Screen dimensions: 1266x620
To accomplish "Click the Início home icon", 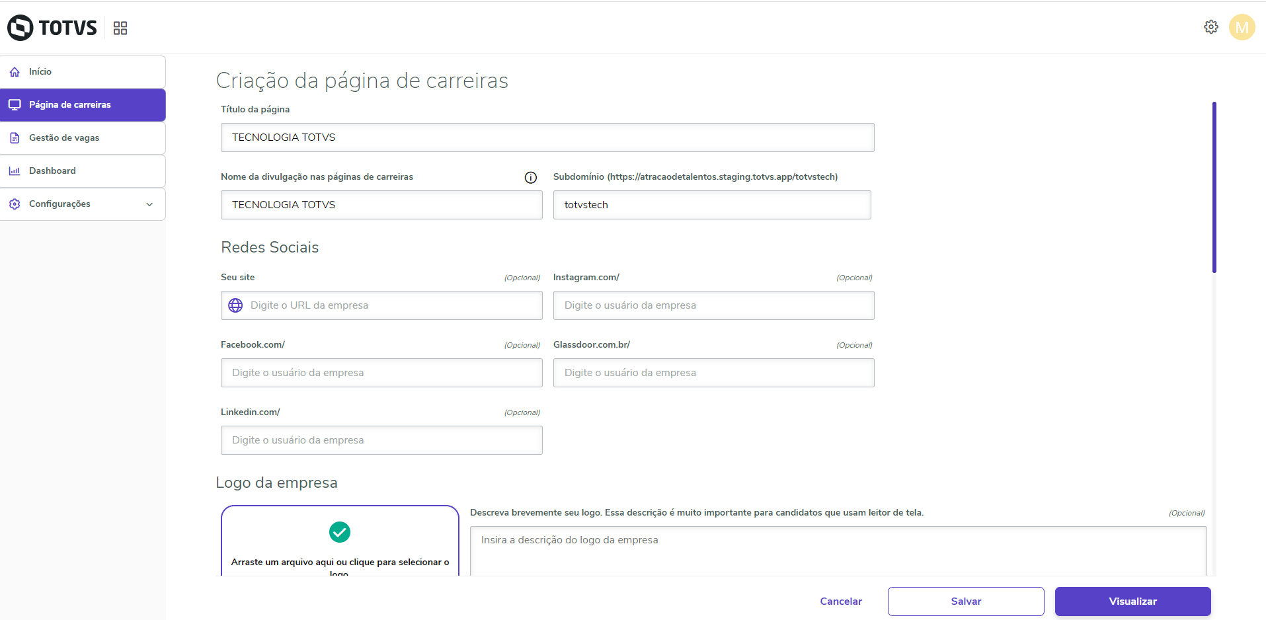I will click(x=15, y=72).
